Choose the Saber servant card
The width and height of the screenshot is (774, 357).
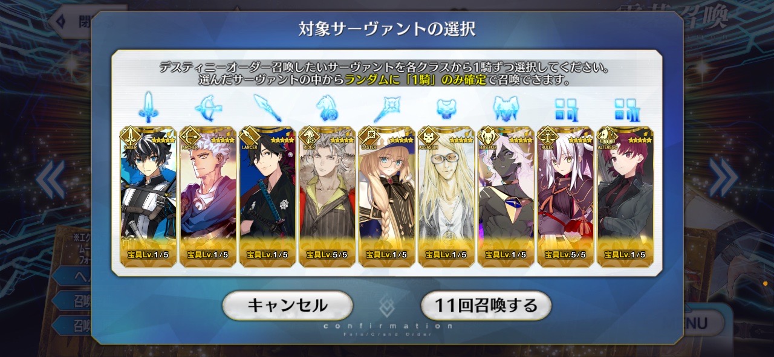[148, 196]
